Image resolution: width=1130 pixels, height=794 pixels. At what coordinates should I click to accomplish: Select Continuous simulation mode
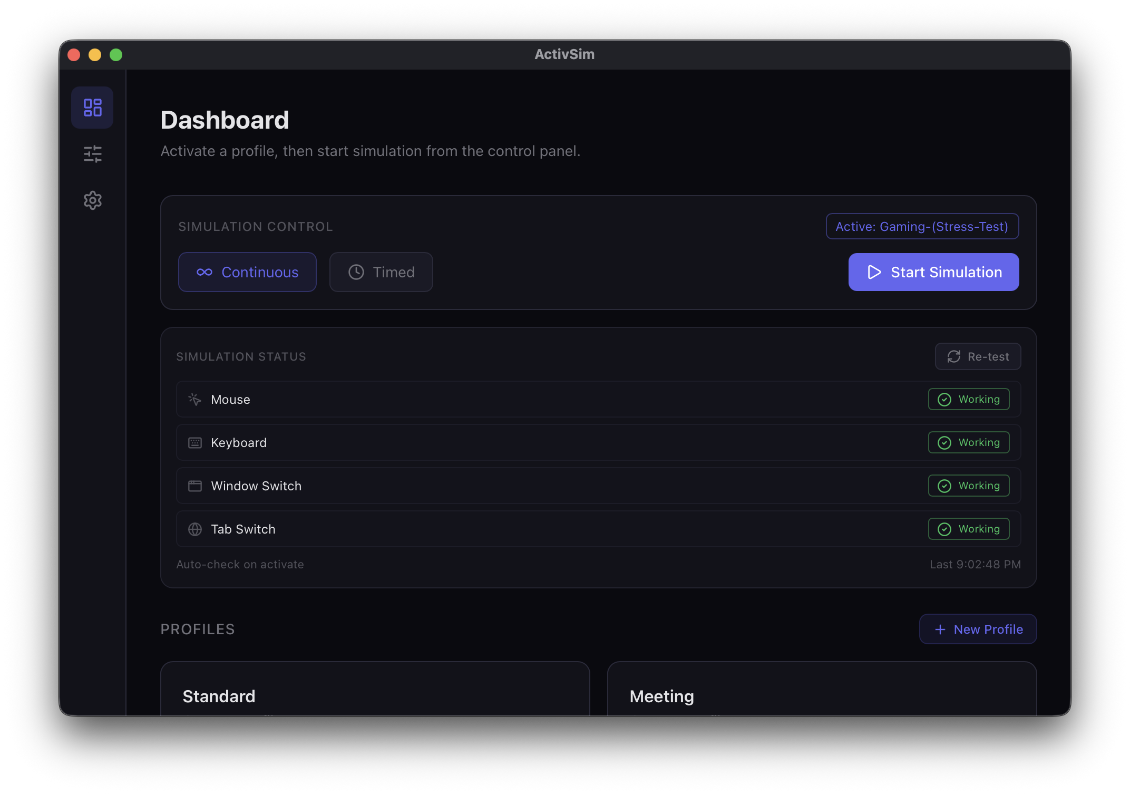click(247, 272)
